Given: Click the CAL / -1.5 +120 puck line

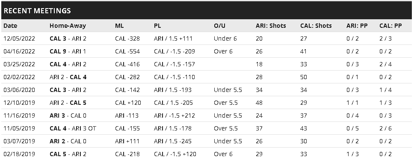Looking at the screenshot, I should [175, 154].
